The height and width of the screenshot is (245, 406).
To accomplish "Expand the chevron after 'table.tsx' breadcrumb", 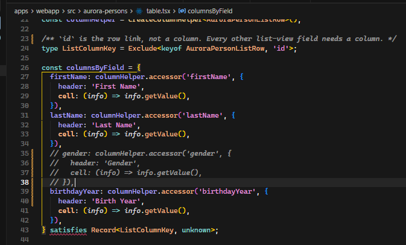I will [174, 11].
